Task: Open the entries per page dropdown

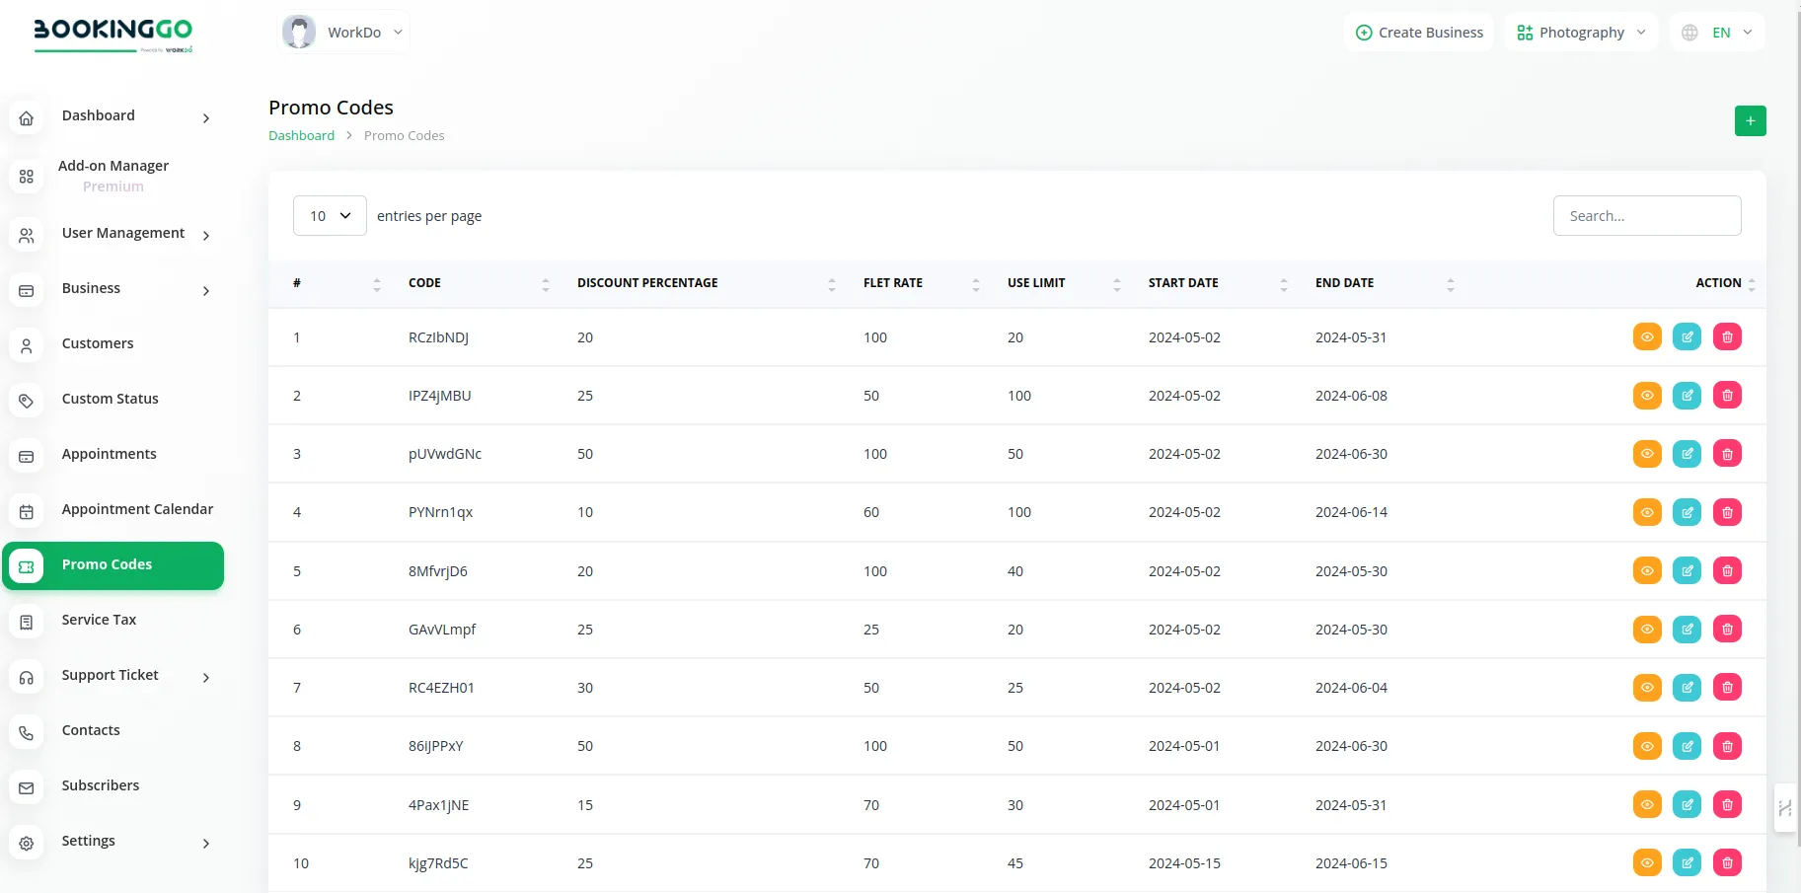Action: tap(330, 216)
